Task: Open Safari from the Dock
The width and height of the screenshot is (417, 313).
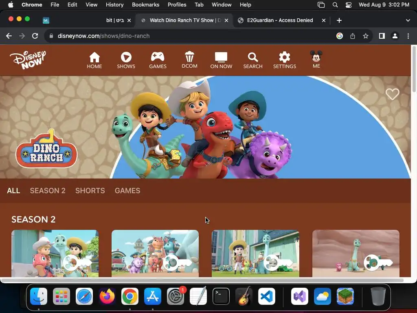Action: click(x=84, y=296)
